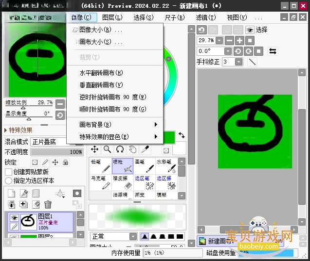Click the undo arrow icon

pos(201,30)
